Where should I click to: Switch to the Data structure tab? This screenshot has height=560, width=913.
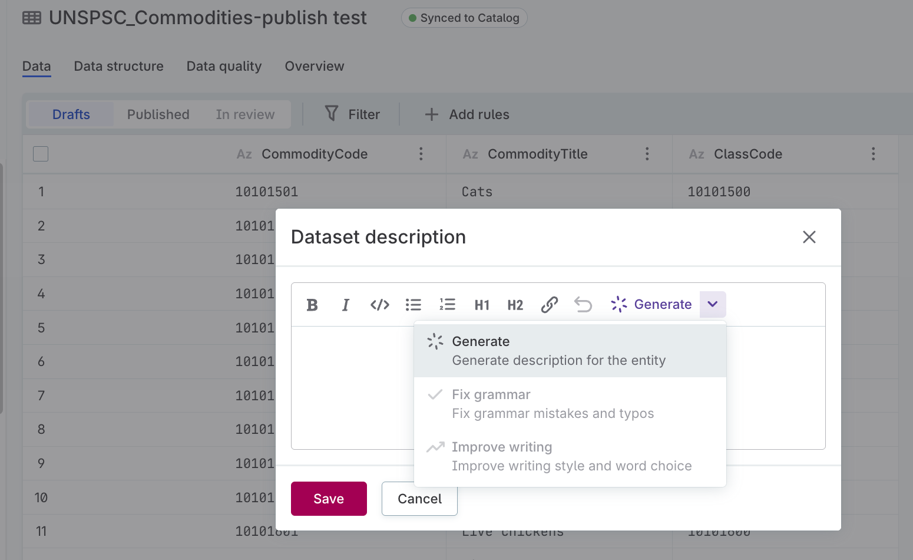point(118,66)
